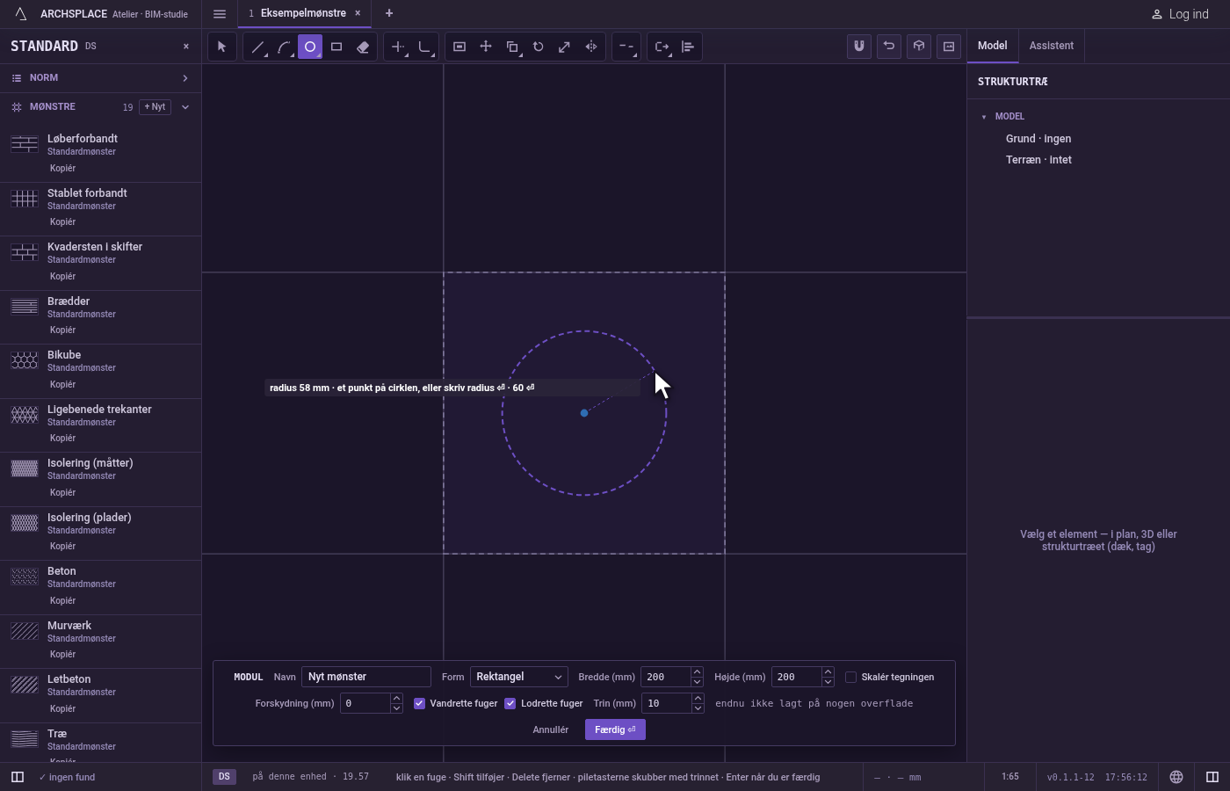Collapse the MODEL tree node

point(984,117)
